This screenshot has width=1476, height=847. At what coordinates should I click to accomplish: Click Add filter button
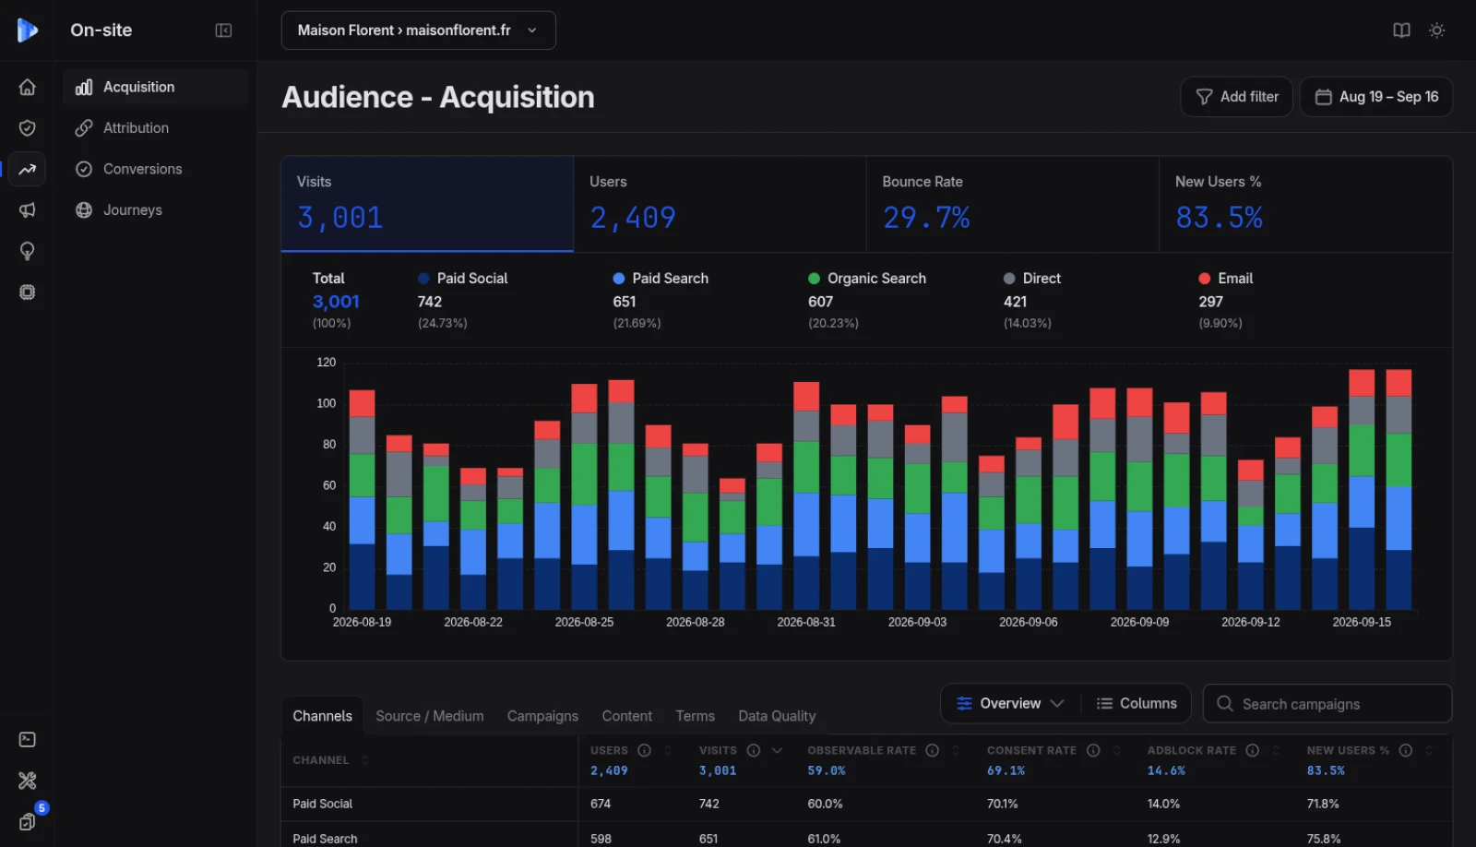[1237, 97]
